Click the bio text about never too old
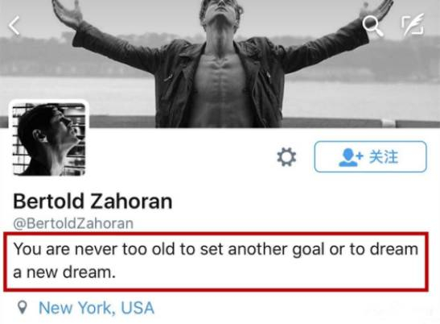The image size is (440, 324). coord(216,260)
